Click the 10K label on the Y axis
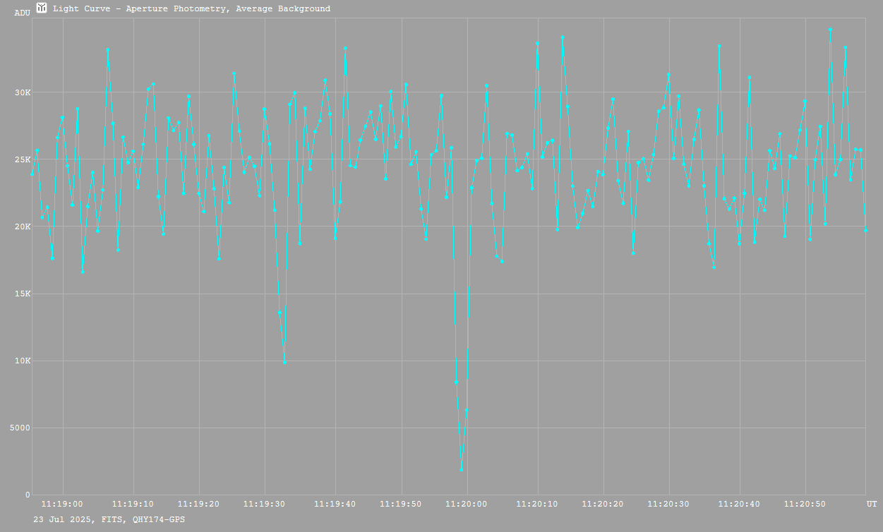 (23, 361)
